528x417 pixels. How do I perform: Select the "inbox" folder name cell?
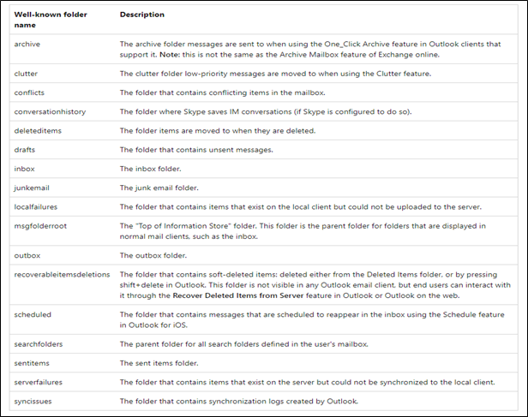point(26,168)
